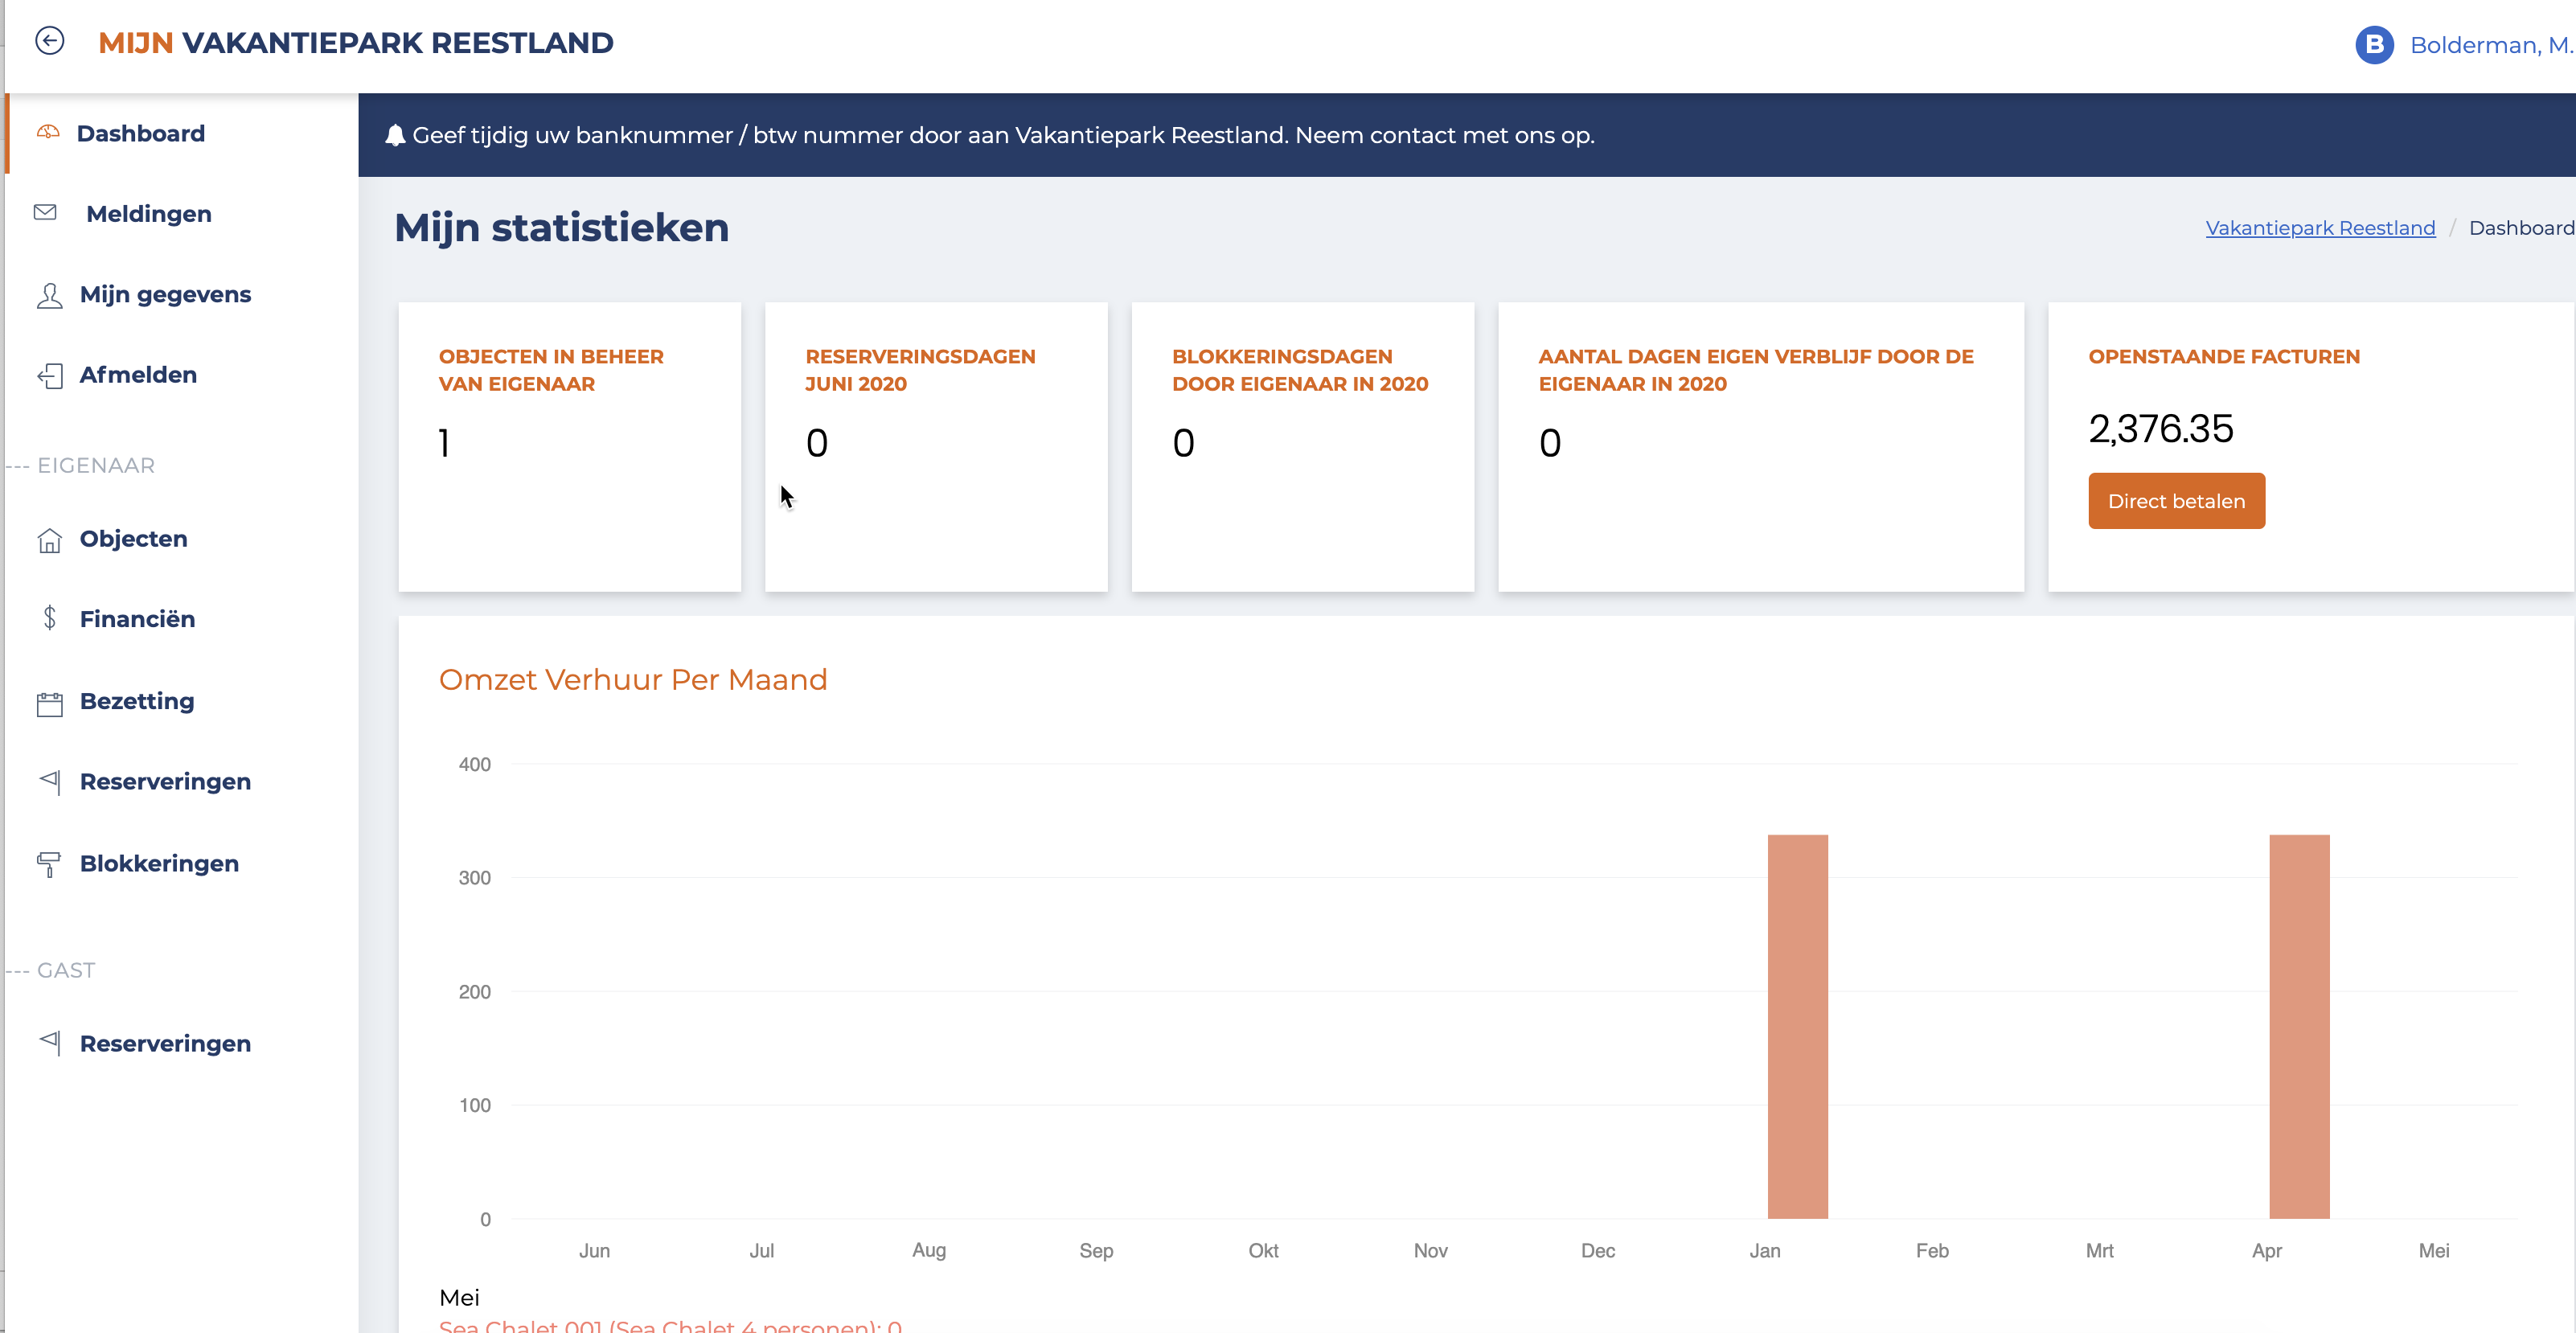Screen dimensions: 2576x1333
Task: Click the Mijn Vakantiepark Reestland logo title
Action: (x=356, y=43)
